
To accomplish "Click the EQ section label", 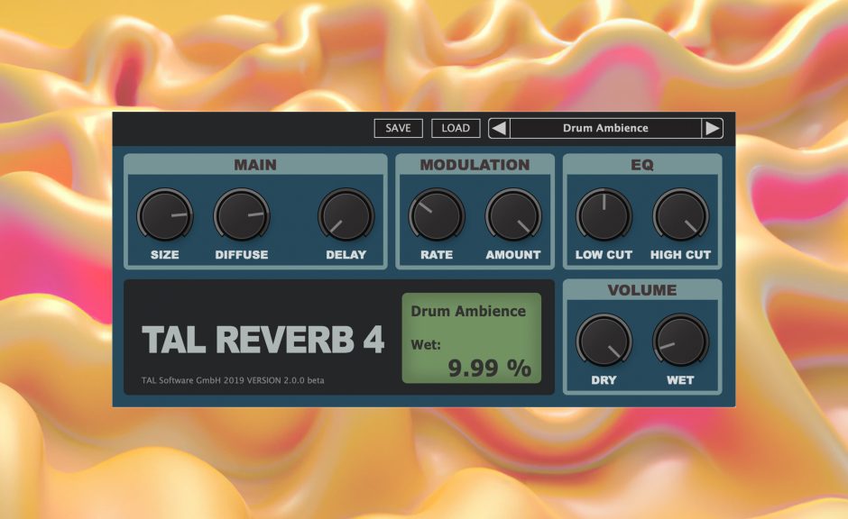I will click(x=641, y=164).
